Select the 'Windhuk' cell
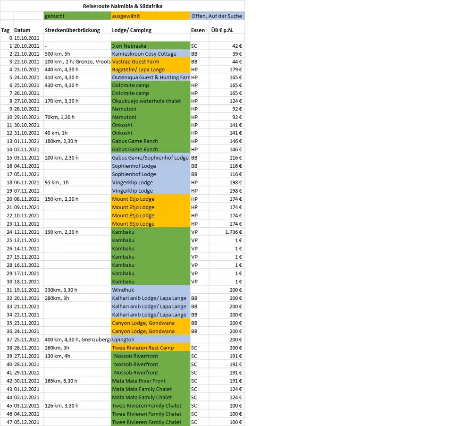 click(151, 290)
